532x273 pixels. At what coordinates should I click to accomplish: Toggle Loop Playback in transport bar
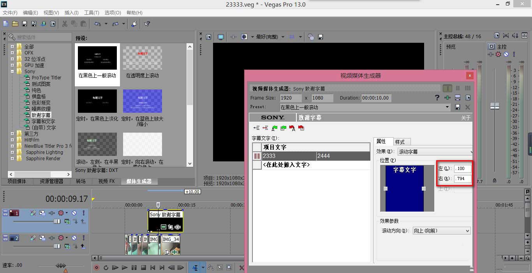pos(106,268)
